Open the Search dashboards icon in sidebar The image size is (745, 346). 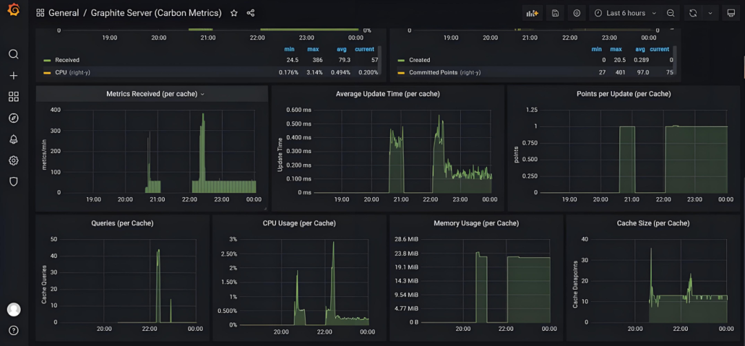click(14, 54)
